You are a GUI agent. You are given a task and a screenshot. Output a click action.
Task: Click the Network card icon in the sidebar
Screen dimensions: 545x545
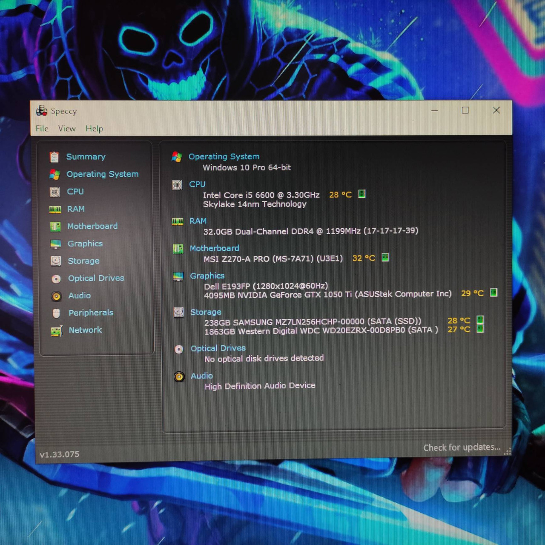(57, 331)
